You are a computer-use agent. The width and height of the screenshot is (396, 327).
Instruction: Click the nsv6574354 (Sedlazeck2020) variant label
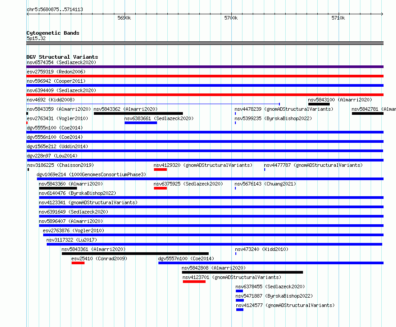click(x=61, y=62)
